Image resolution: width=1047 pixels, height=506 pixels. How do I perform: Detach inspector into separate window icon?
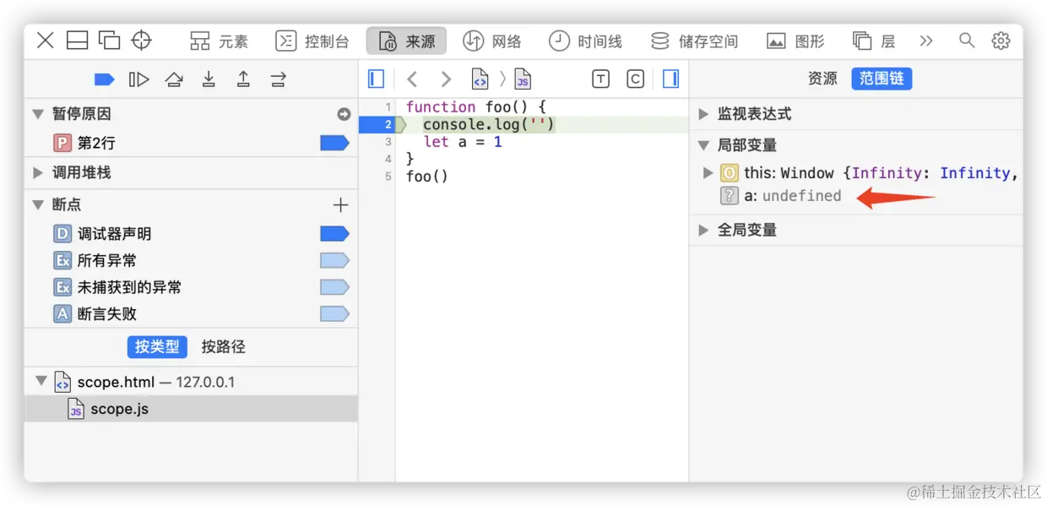pos(110,40)
